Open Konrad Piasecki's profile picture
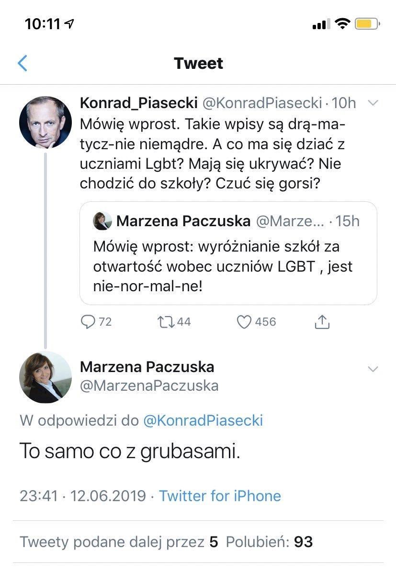This screenshot has height=571, width=396. click(45, 122)
